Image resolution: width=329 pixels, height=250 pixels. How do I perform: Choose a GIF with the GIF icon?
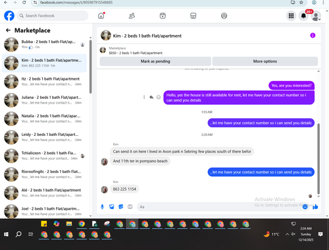[x=130, y=206]
